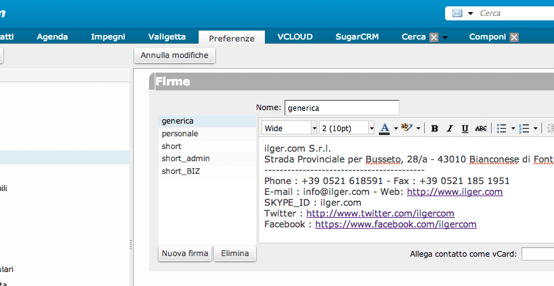This screenshot has height=286, width=554.
Task: Insert a bulleted list
Action: [x=501, y=128]
